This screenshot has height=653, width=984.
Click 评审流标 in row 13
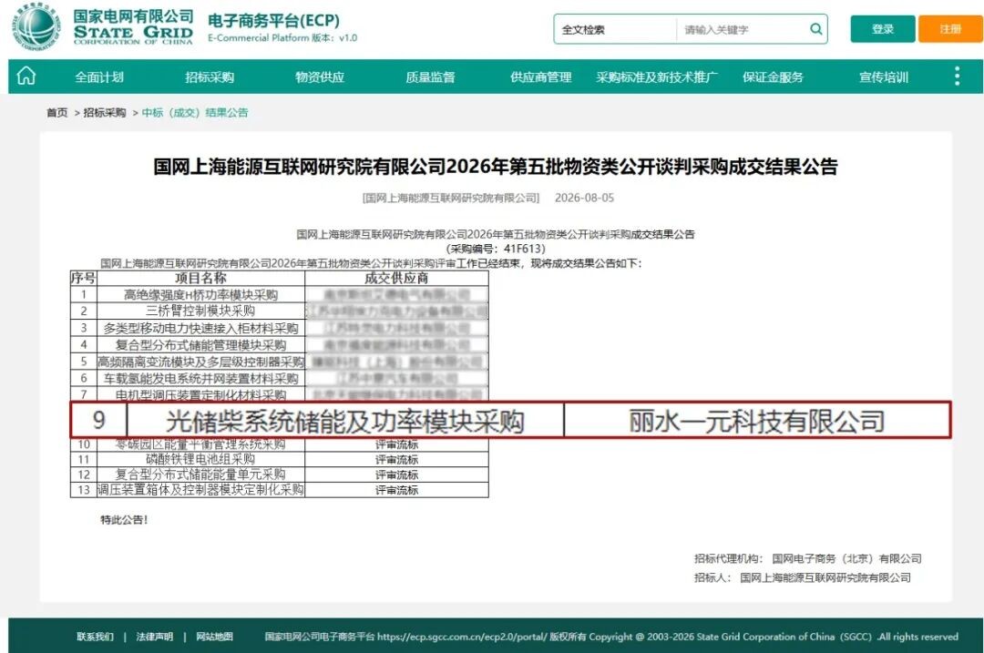396,490
